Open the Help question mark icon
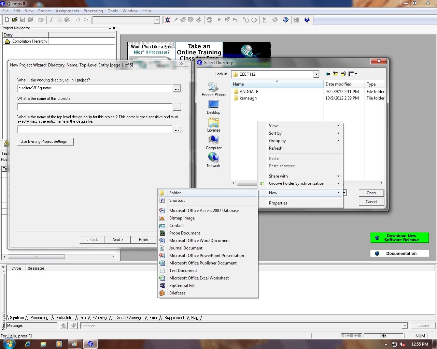This screenshot has width=437, height=349. coord(307,20)
